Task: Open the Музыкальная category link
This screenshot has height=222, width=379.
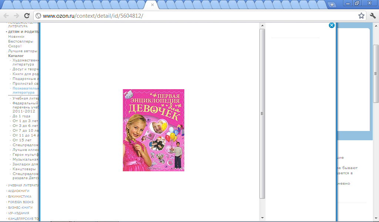Action: click(26, 159)
